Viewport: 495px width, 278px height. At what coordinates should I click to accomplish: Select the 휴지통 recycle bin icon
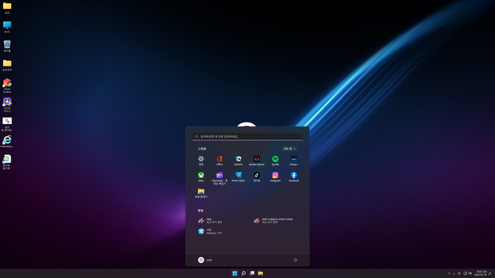coord(7,46)
